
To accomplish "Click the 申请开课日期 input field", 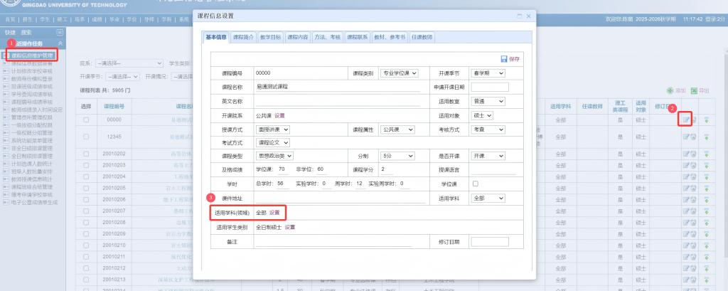I will point(489,87).
